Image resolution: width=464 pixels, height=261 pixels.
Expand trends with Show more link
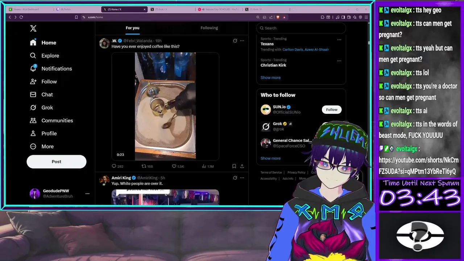click(x=270, y=78)
